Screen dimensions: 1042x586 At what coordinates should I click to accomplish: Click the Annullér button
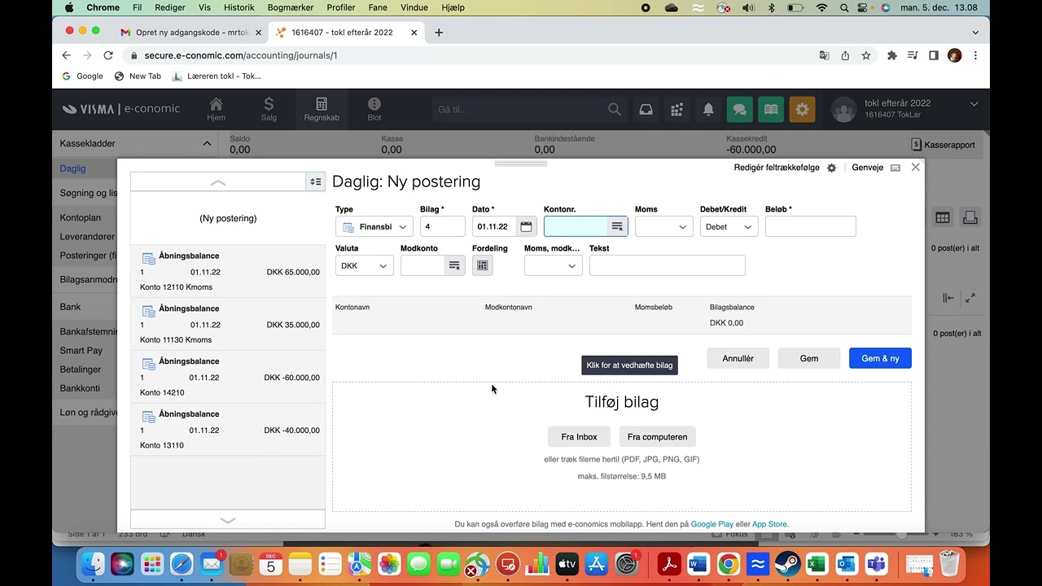738,358
